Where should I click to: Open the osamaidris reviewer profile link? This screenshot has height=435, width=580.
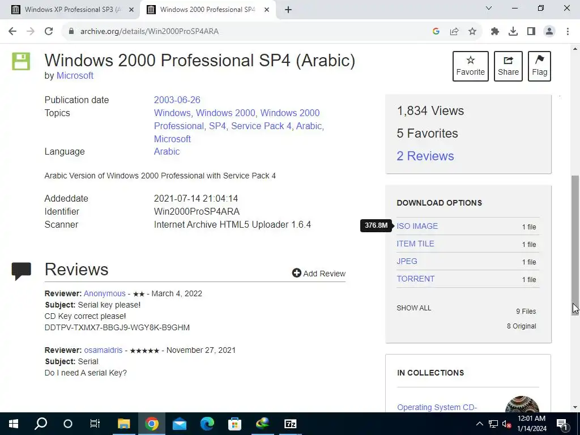click(103, 350)
